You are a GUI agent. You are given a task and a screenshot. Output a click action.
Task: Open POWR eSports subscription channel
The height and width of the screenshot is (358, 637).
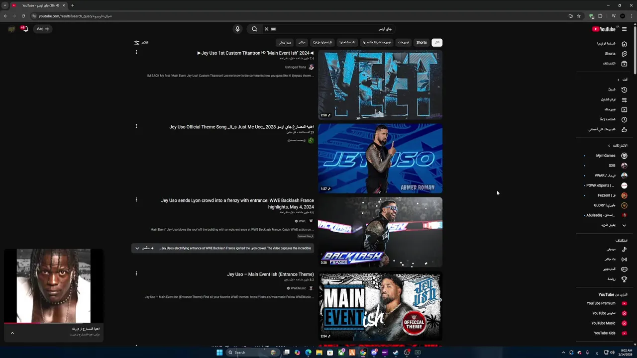(x=606, y=185)
